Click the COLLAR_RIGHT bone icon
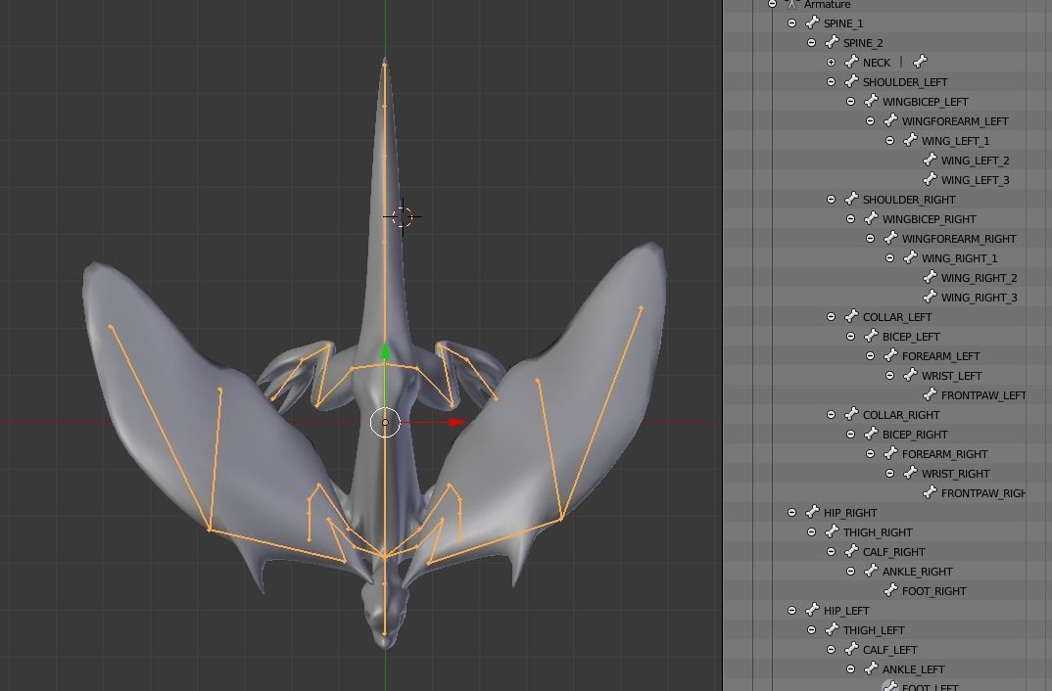Viewport: 1052px width, 691px height. coord(851,414)
